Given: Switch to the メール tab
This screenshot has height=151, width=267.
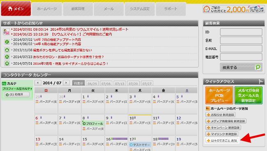Looking at the screenshot, I should pyautogui.click(x=108, y=9).
